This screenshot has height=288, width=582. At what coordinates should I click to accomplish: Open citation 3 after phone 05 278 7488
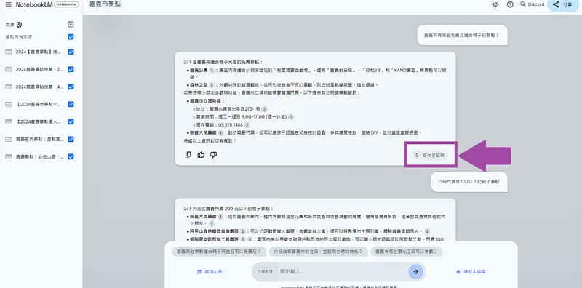coord(247,124)
